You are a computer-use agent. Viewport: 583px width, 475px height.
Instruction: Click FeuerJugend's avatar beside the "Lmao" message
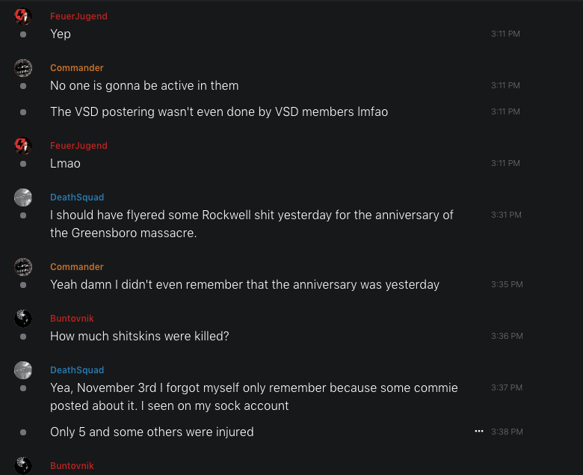pos(23,146)
